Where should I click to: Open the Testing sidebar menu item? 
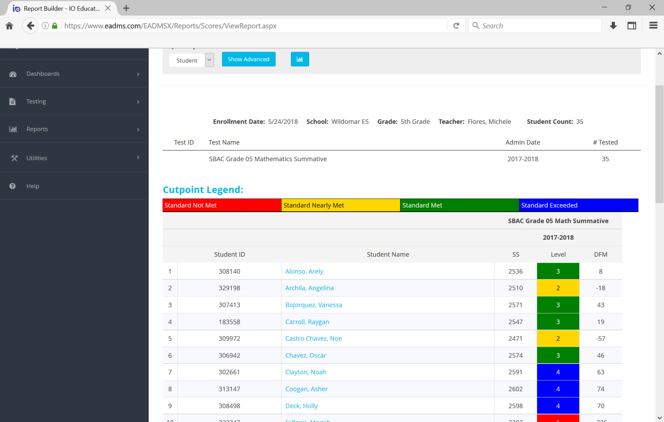36,102
